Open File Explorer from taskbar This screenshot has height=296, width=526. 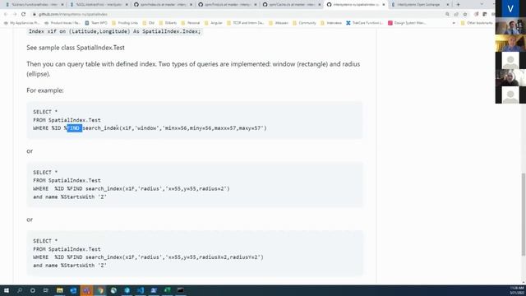point(60,290)
